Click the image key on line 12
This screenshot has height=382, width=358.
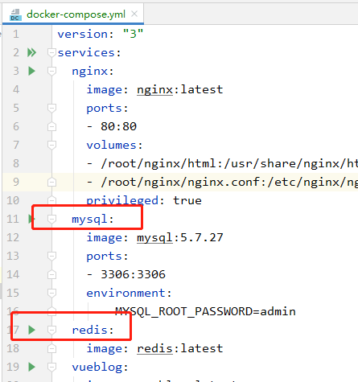104,238
